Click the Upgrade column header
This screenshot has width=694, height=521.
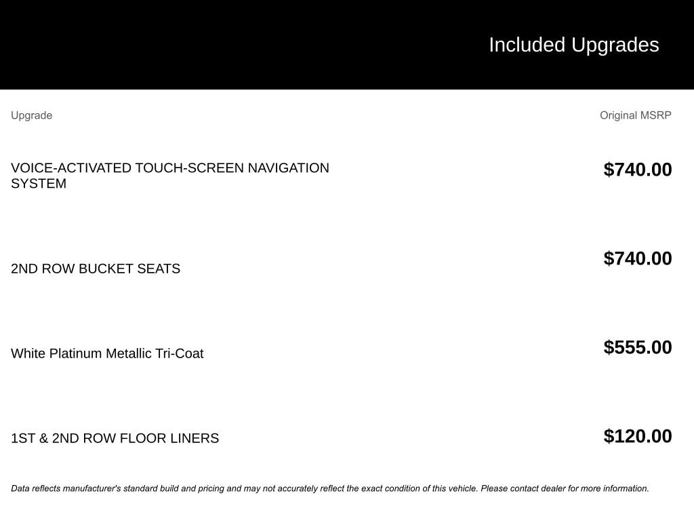pyautogui.click(x=31, y=115)
